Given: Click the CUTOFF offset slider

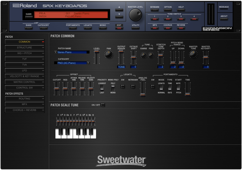Looking at the screenshot, I should (x=57, y=89).
